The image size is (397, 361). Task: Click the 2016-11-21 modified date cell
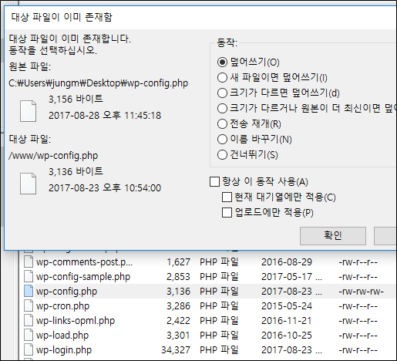coord(287,321)
